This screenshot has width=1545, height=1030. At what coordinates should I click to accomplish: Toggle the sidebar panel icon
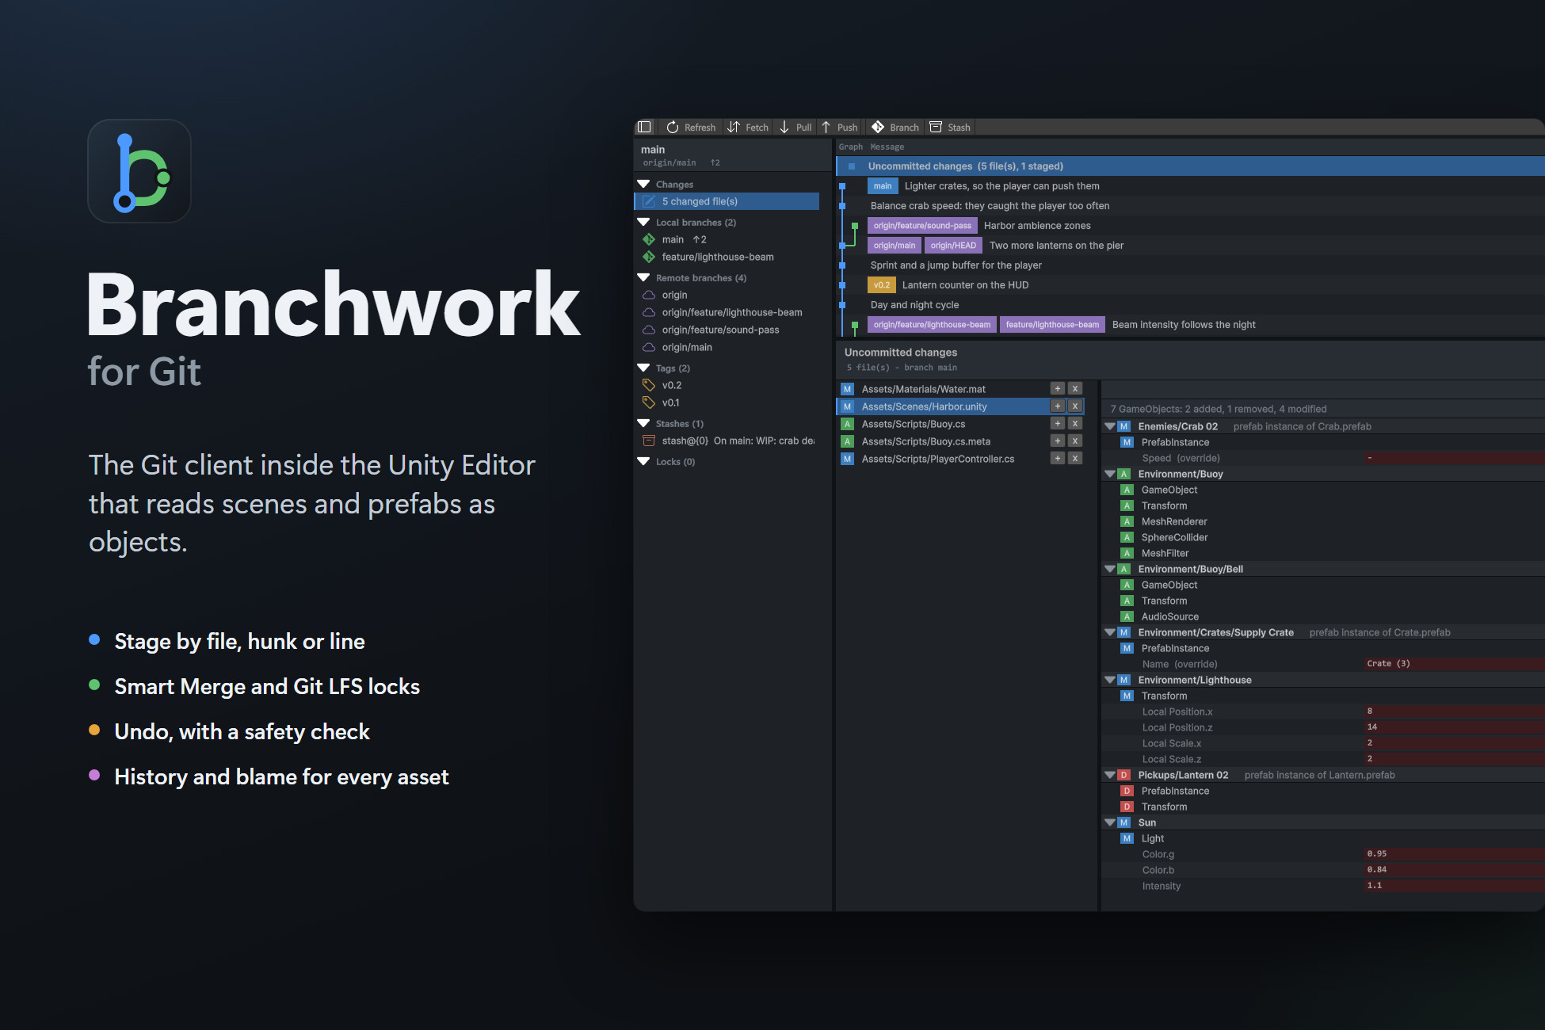click(644, 127)
